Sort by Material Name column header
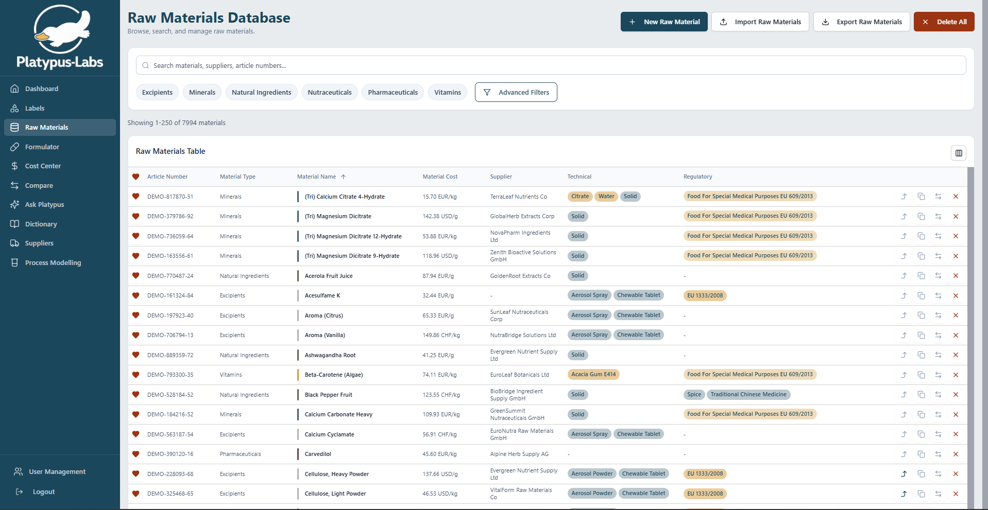The height and width of the screenshot is (510, 988). [x=321, y=177]
